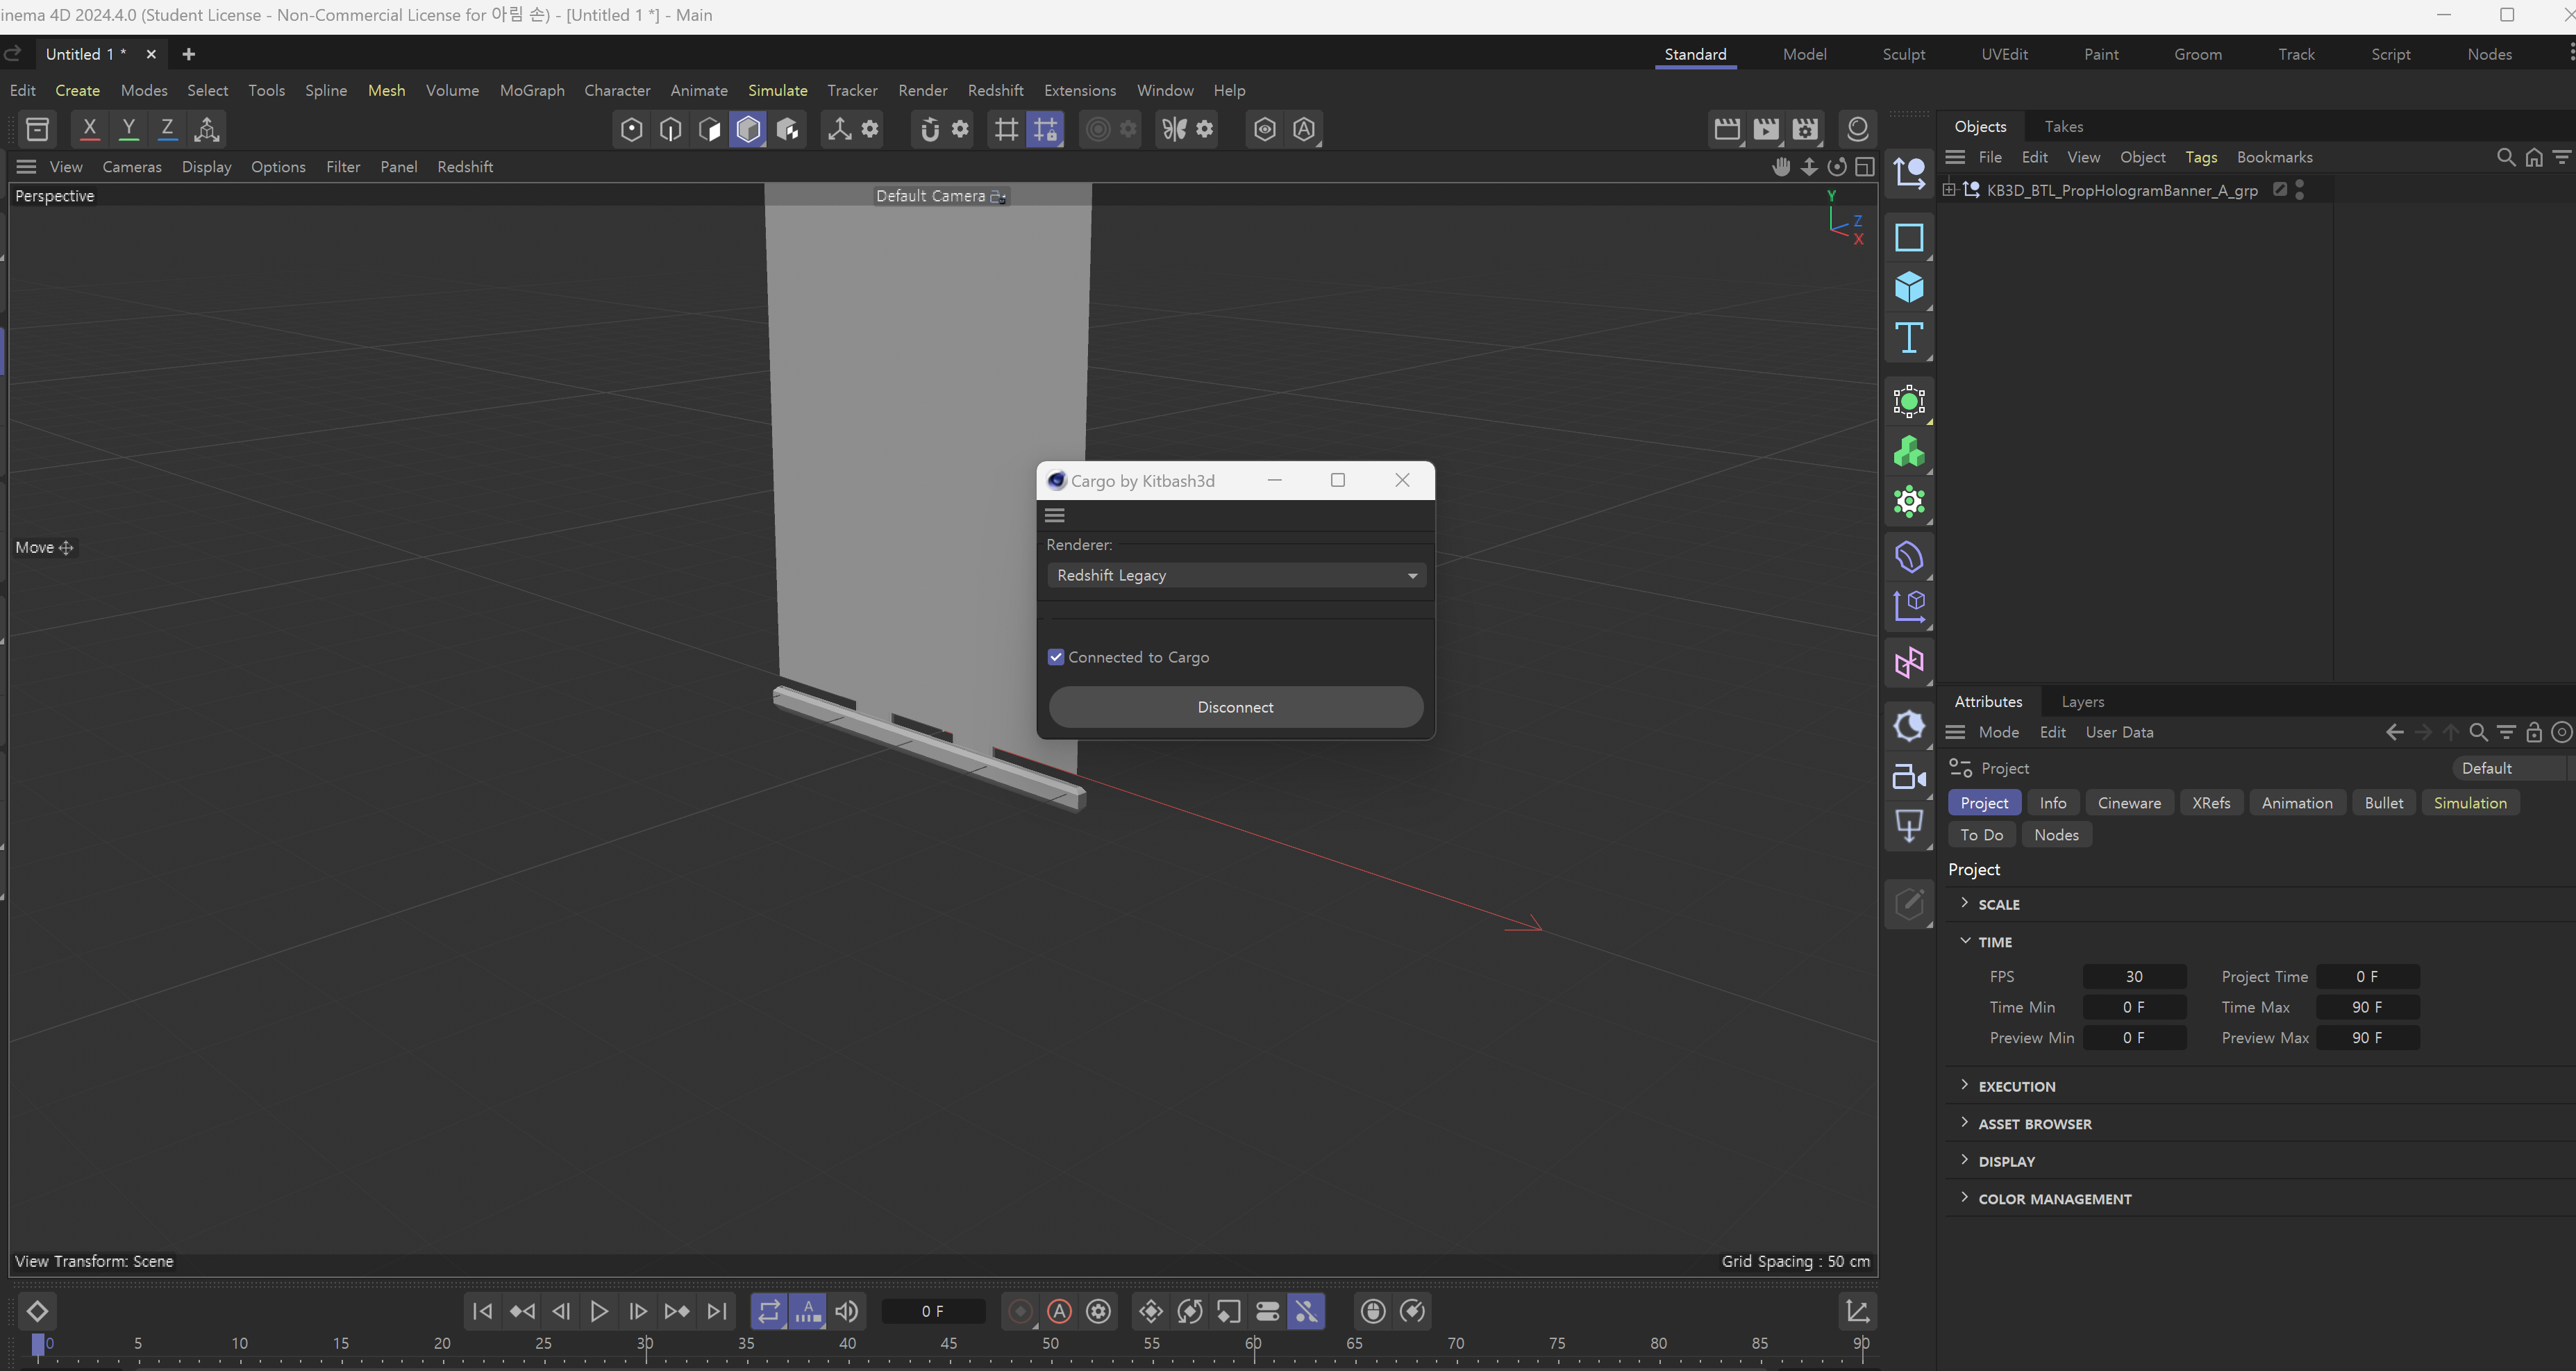Toggle the Z axis lock
The height and width of the screenshot is (1371, 2576).
[167, 129]
